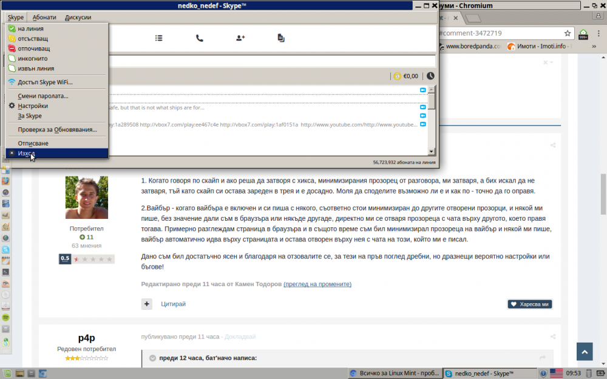Switch to Chromium window in taskbar

click(x=395, y=373)
